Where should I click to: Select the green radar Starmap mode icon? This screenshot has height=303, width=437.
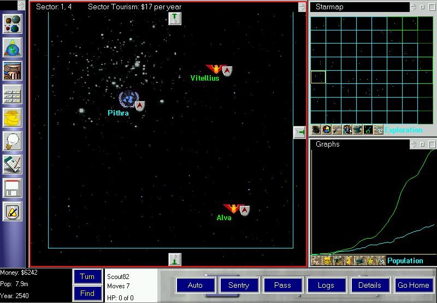tap(368, 130)
